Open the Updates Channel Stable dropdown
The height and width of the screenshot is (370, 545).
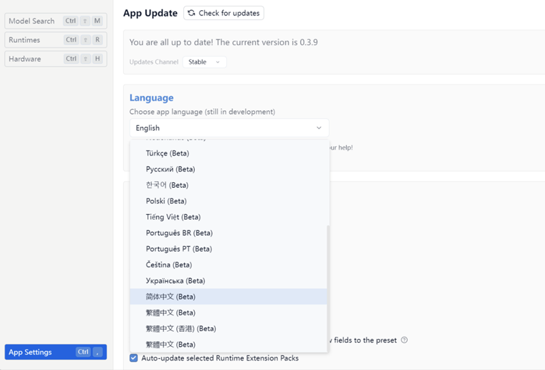pos(204,62)
